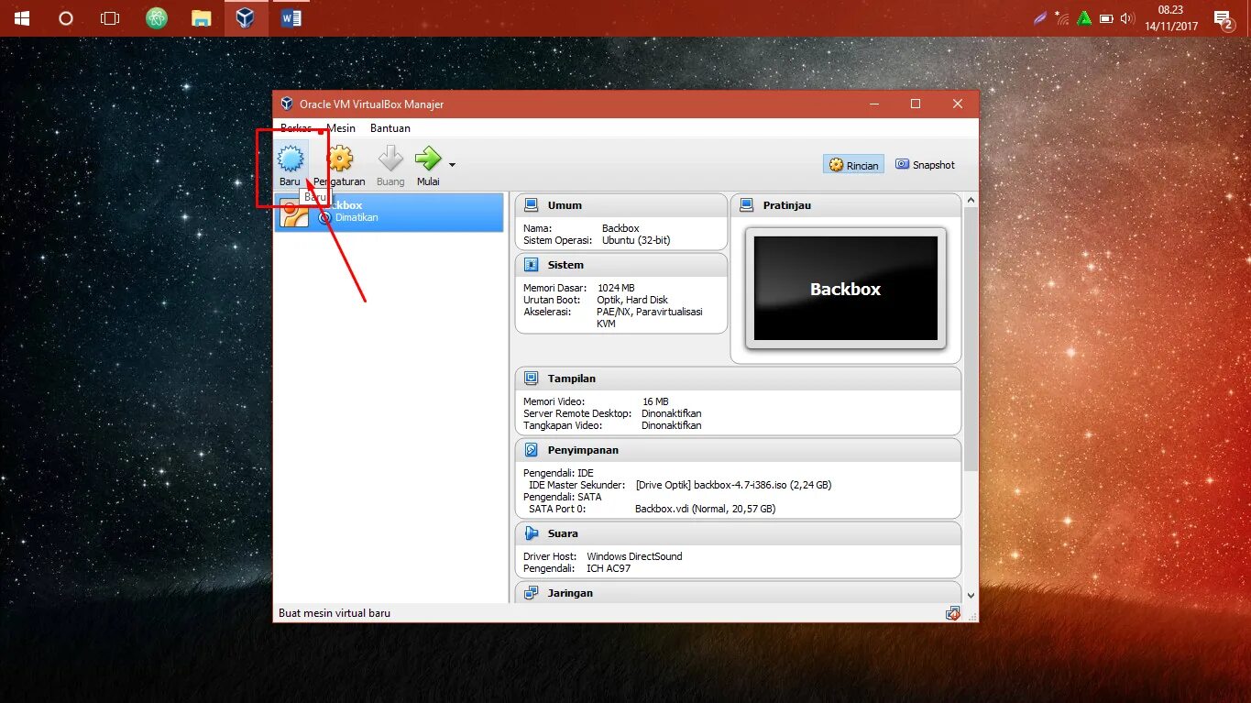Click the Windows DirectSound host driver value
Image resolution: width=1251 pixels, height=703 pixels.
(x=634, y=556)
